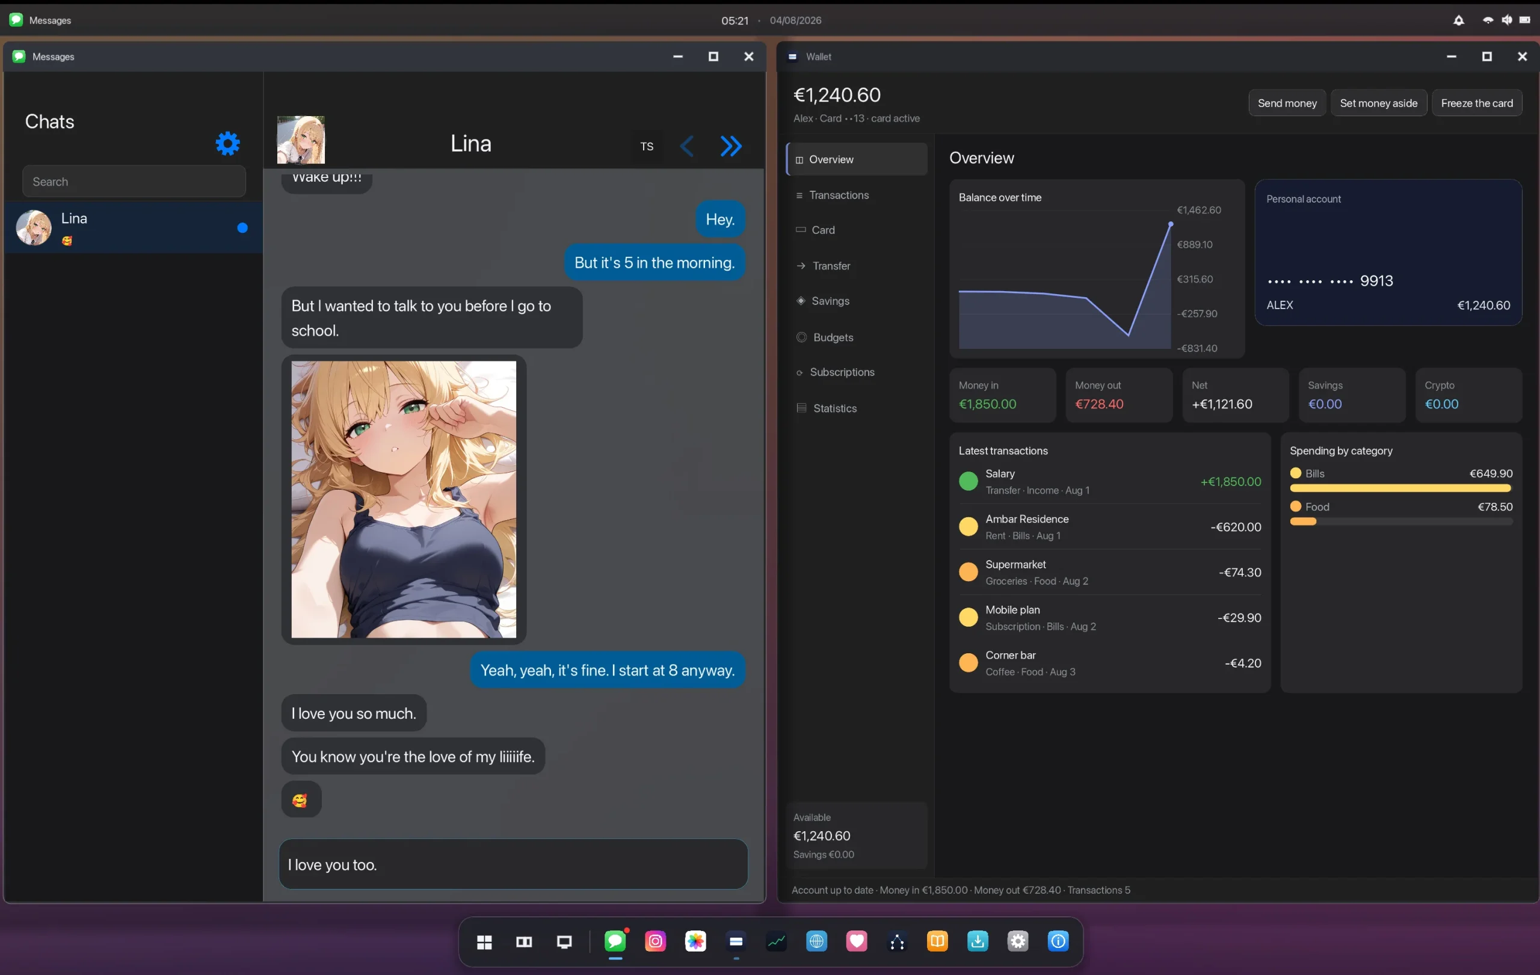Click the Money in €1,850.00 tile
Viewport: 1540px width, 975px height.
(1002, 395)
